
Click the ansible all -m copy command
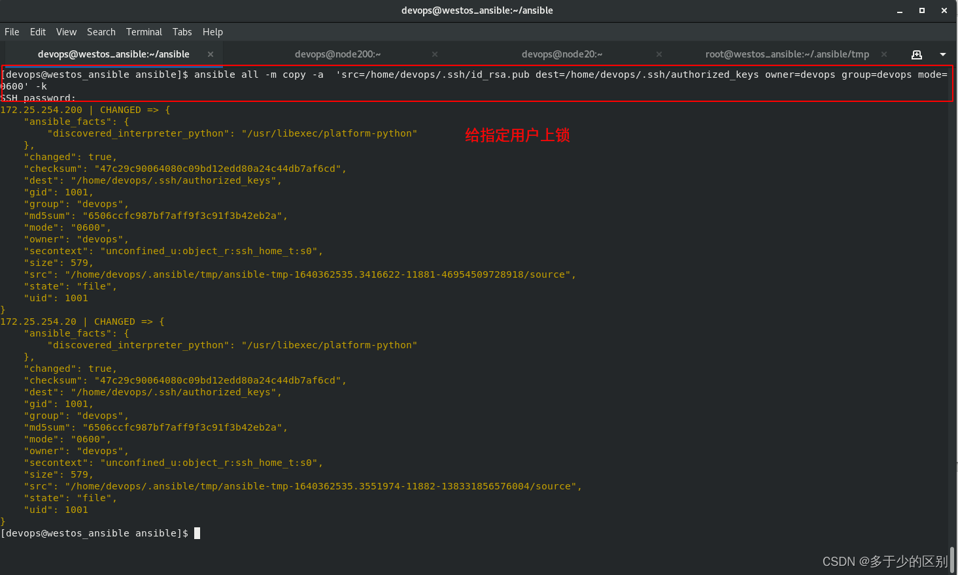(474, 80)
